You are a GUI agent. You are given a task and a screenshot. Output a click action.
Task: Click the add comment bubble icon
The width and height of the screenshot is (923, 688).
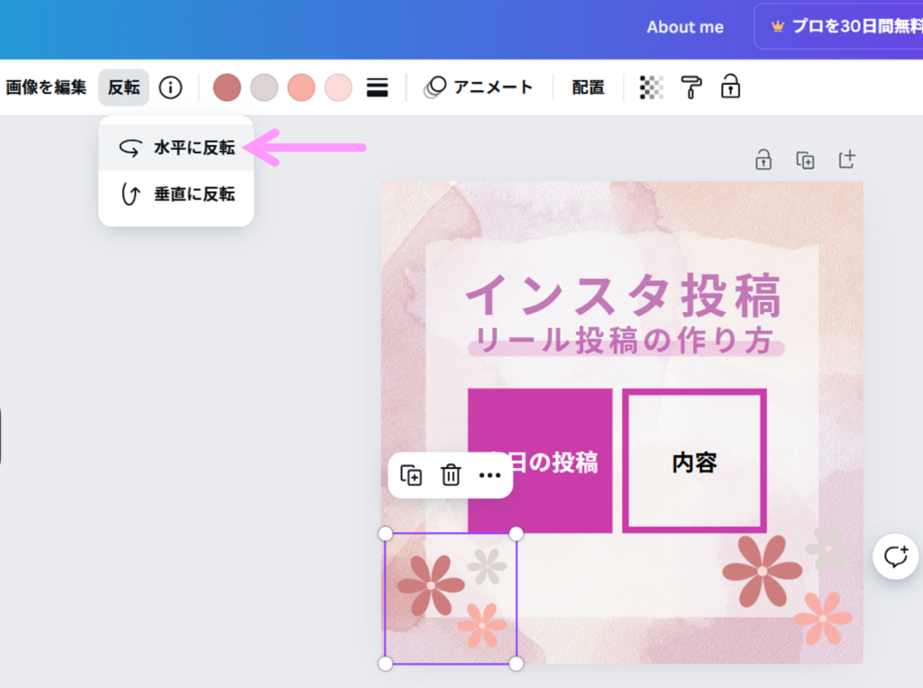click(x=895, y=556)
